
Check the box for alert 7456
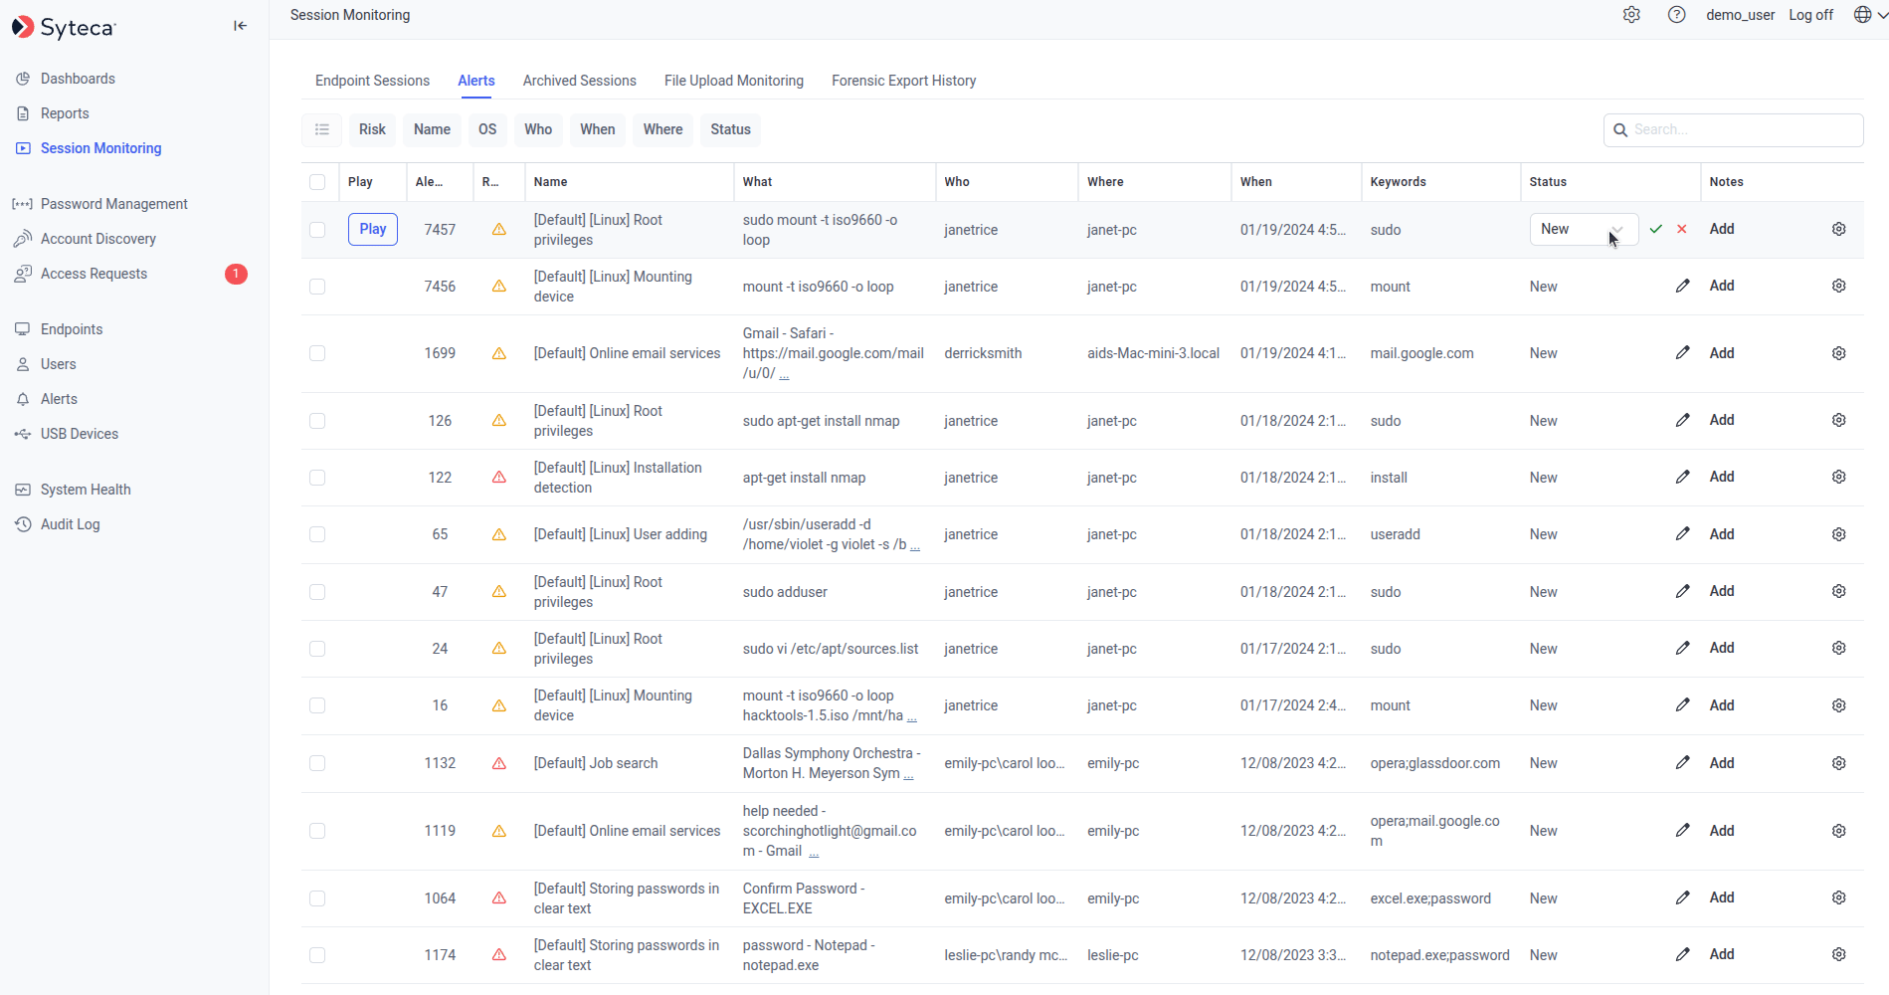[x=317, y=287]
